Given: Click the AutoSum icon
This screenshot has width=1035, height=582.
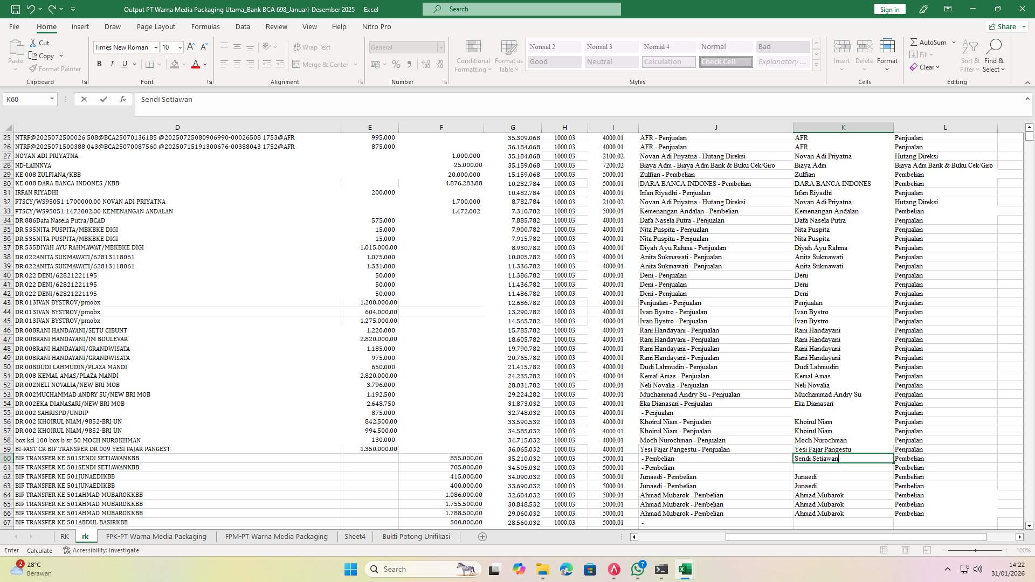Looking at the screenshot, I should point(929,41).
